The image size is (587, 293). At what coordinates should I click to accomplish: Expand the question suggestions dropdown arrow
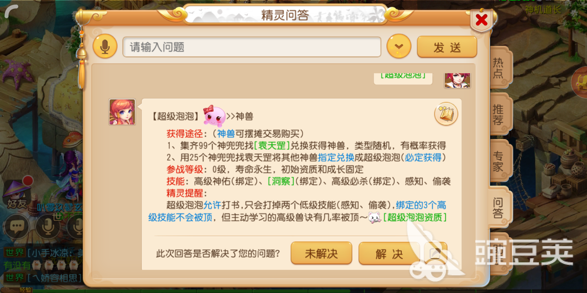click(x=399, y=46)
